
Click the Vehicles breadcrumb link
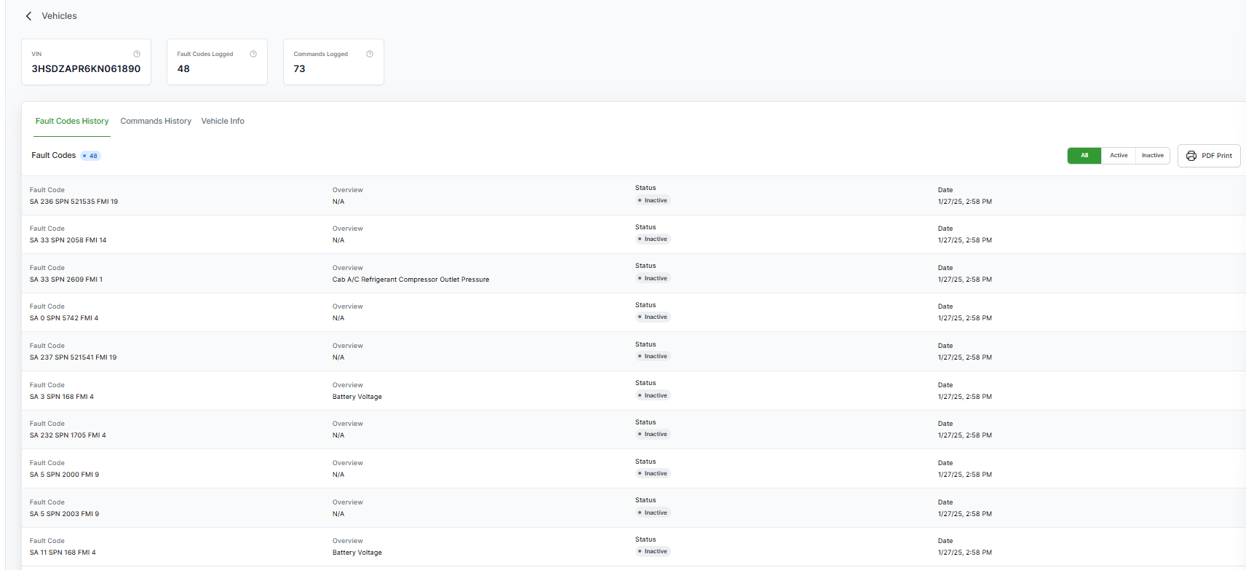pos(59,16)
